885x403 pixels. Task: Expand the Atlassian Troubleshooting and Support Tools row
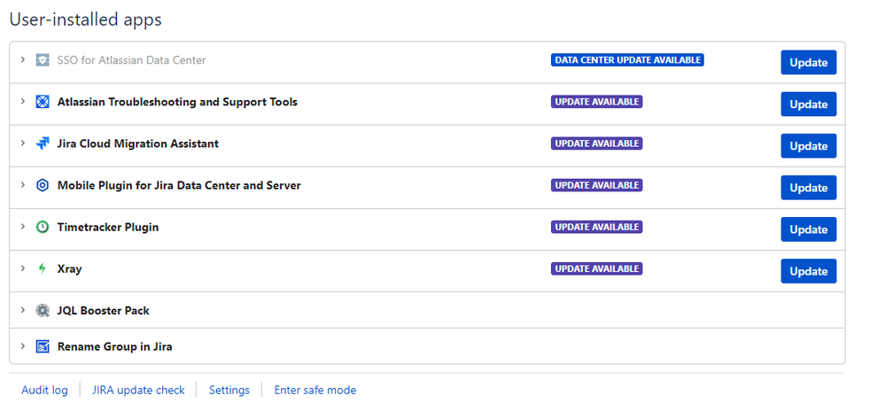point(22,101)
